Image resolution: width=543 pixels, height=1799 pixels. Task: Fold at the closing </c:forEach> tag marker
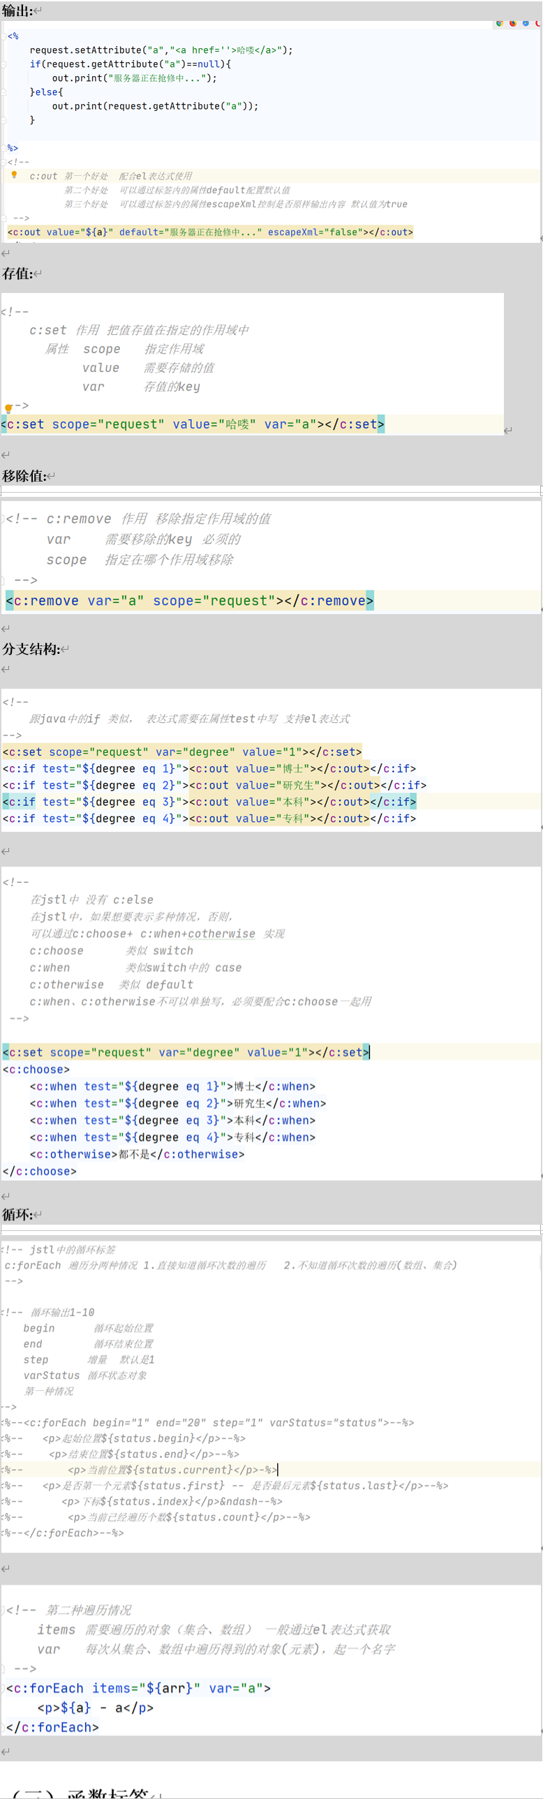pos(3,1727)
